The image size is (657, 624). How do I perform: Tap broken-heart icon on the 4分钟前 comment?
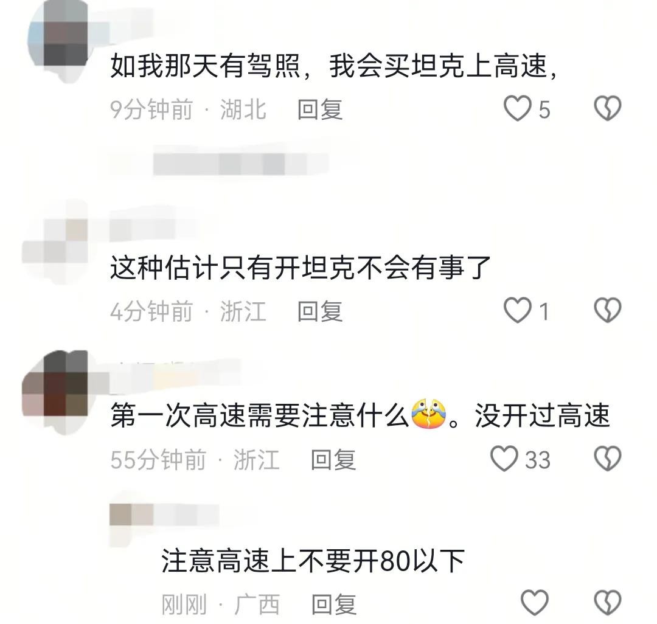(x=608, y=310)
